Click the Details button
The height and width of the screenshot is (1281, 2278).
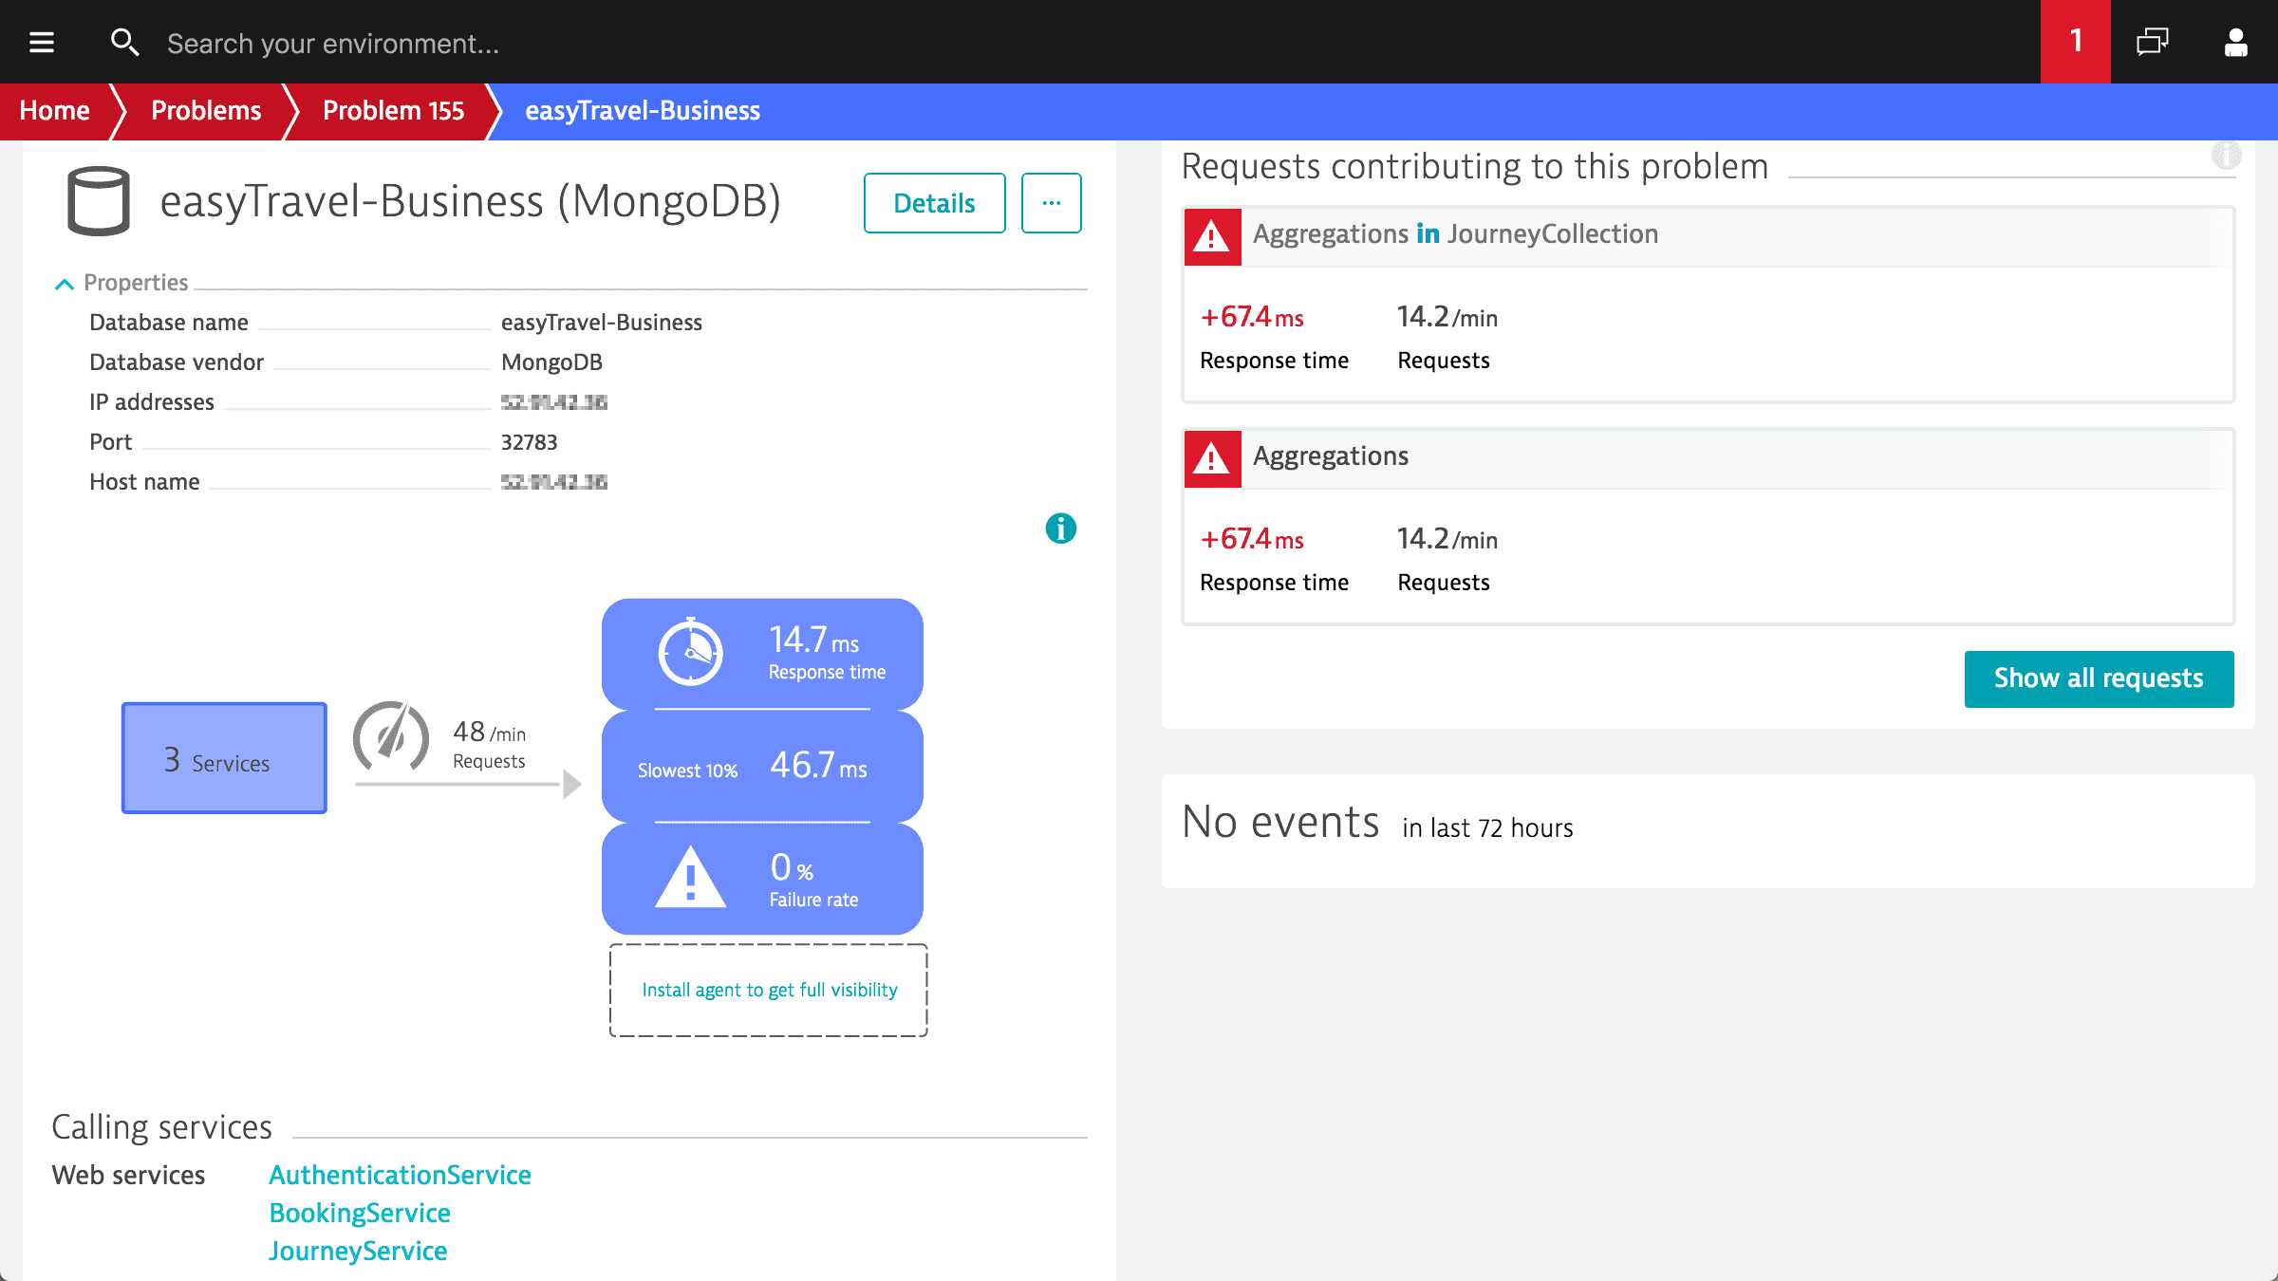(x=934, y=203)
